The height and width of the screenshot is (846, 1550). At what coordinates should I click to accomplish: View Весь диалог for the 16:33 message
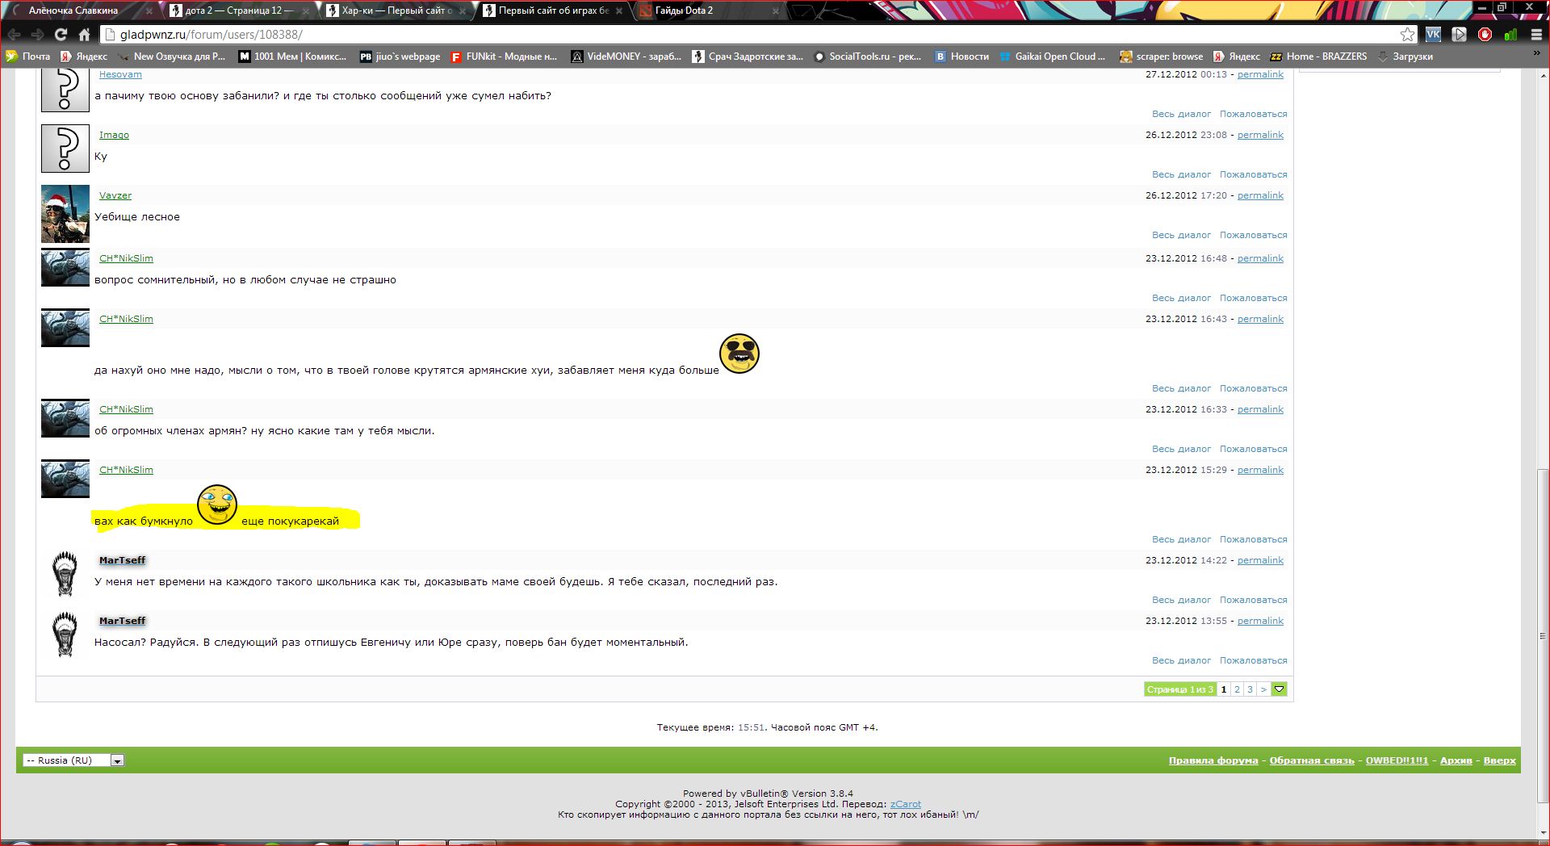coord(1181,449)
